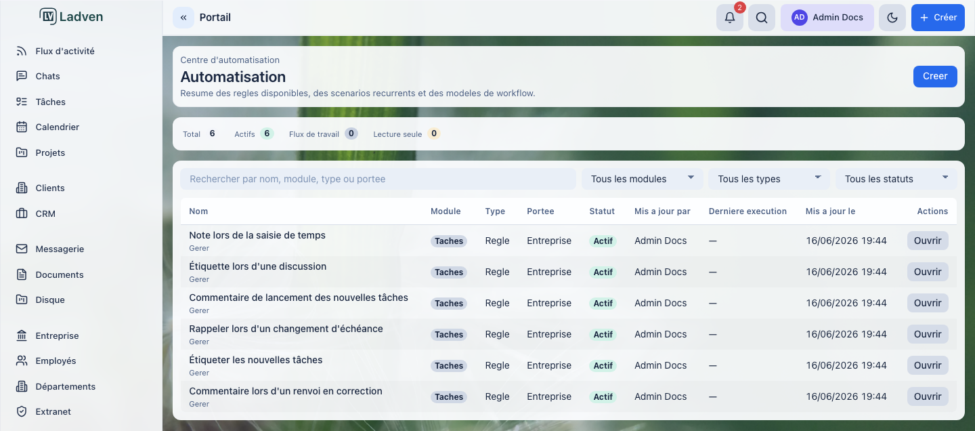Open the Clients building icon

[22, 188]
